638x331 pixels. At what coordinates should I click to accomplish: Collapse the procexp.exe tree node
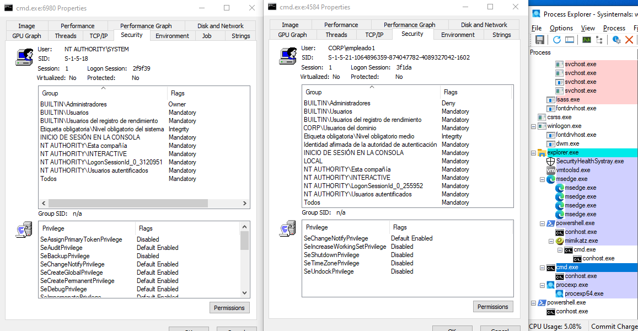[x=543, y=285]
